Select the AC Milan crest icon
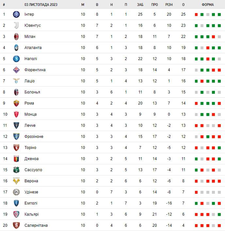Image resolution: width=225 pixels, height=231 pixels. coord(16,37)
